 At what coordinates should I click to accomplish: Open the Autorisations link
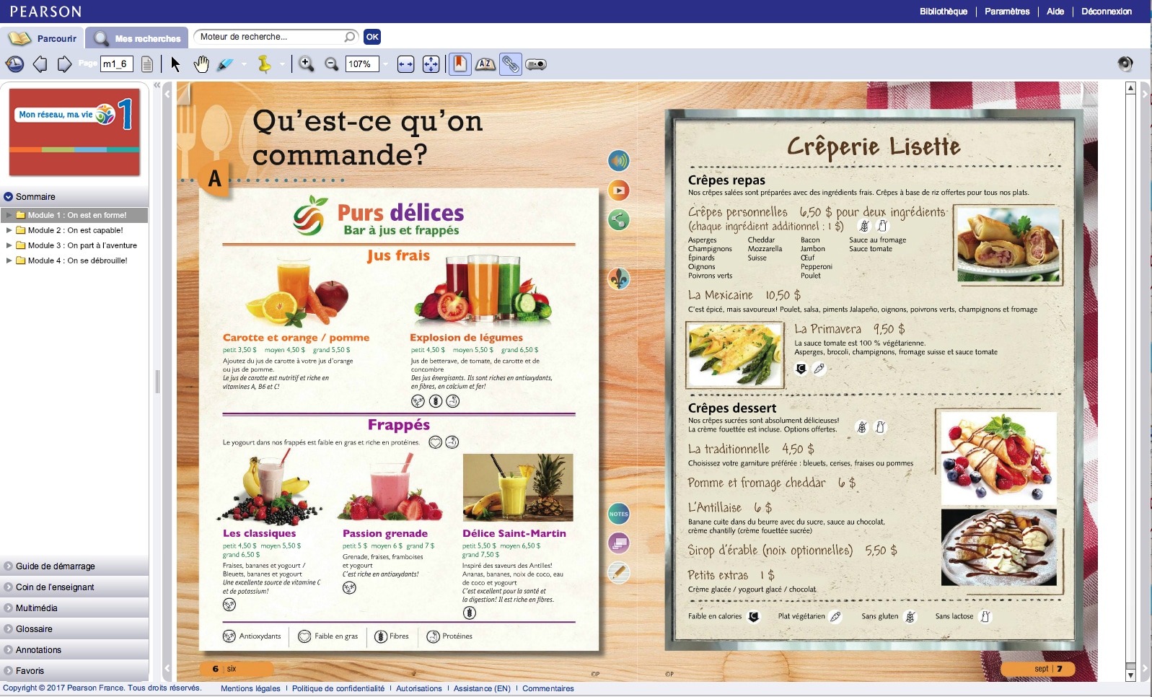coord(419,688)
